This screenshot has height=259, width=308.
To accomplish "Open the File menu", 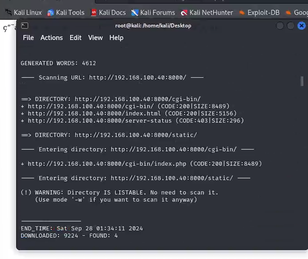I will [x=28, y=37].
